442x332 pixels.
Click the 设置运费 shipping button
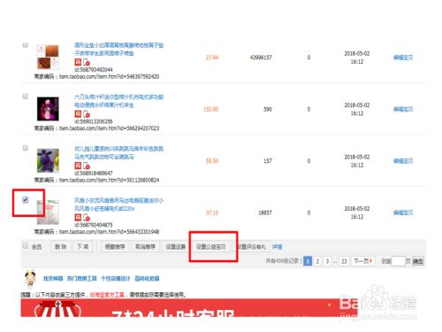tap(176, 246)
